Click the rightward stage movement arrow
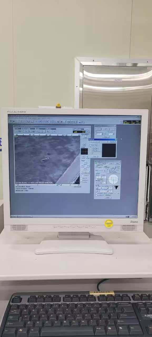The image size is (152, 337). (88, 166)
